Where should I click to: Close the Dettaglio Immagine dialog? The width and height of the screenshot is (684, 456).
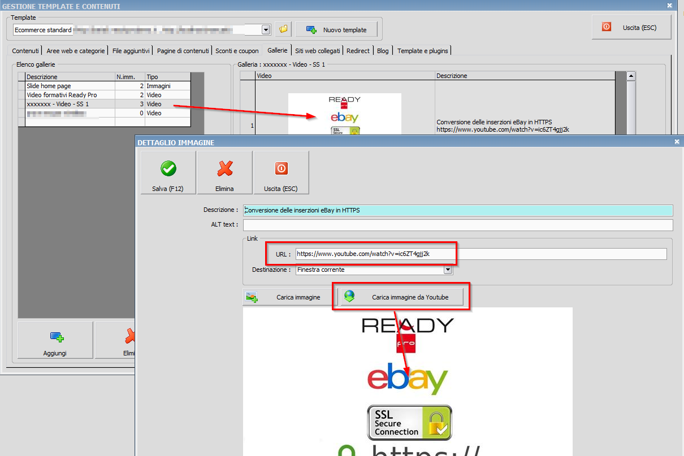point(677,142)
